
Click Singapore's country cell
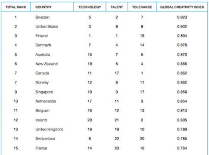pyautogui.click(x=44, y=92)
